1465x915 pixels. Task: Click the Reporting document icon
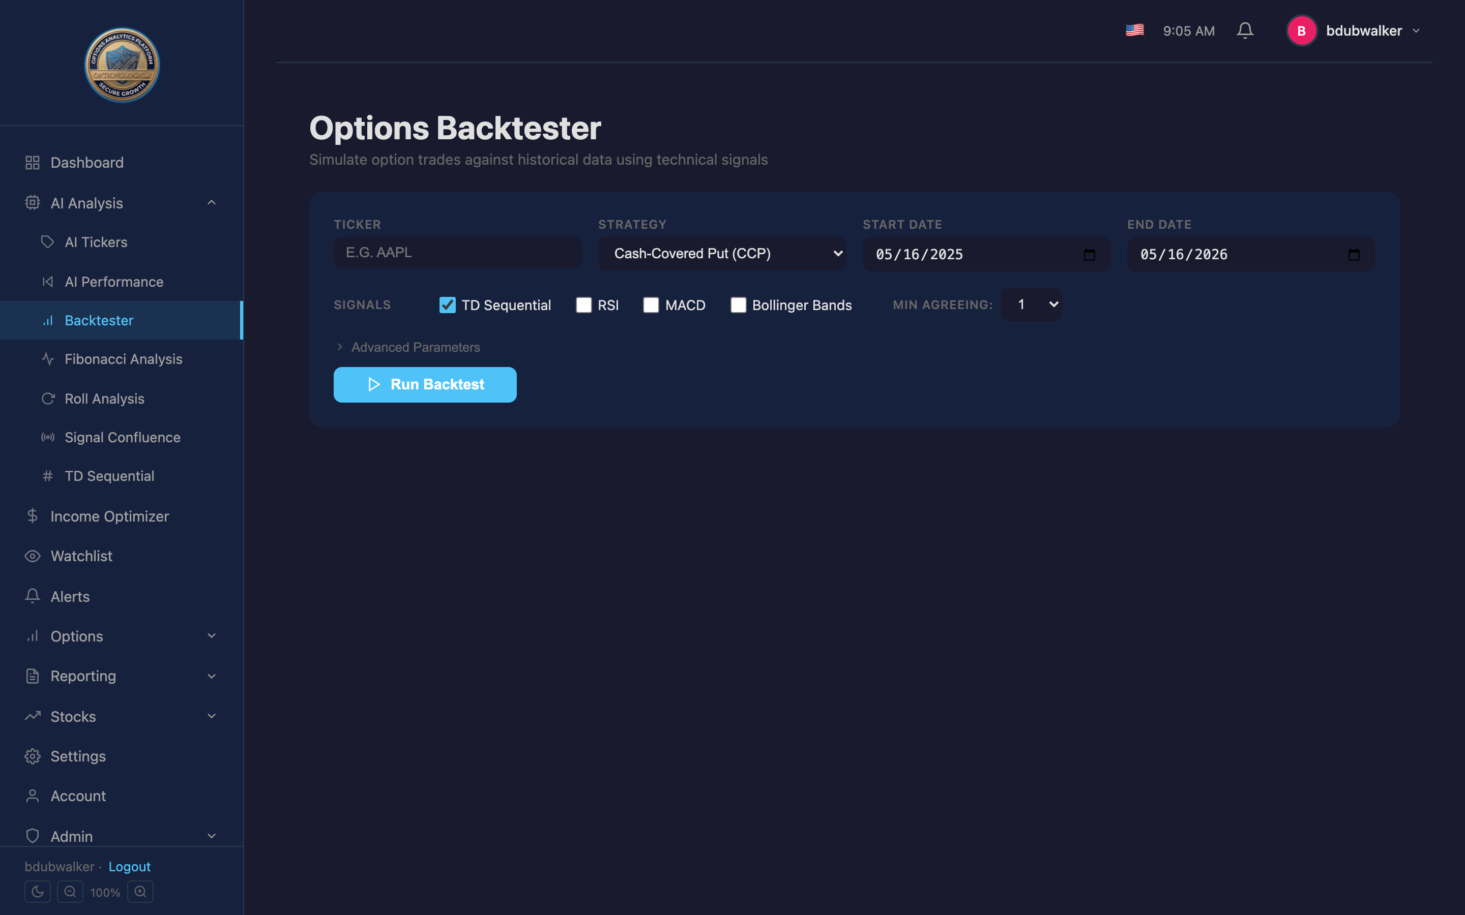point(33,676)
